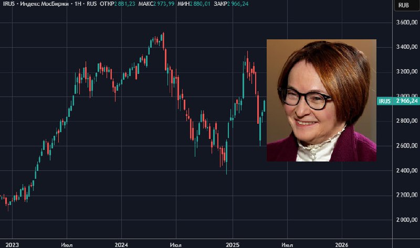Click the 2025 label on time axis

pos(233,245)
